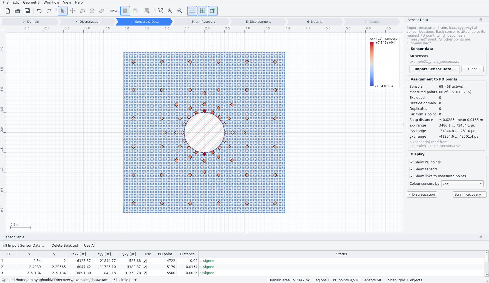Clear the imported sensor data
This screenshot has height=283, width=489.
pyautogui.click(x=472, y=69)
